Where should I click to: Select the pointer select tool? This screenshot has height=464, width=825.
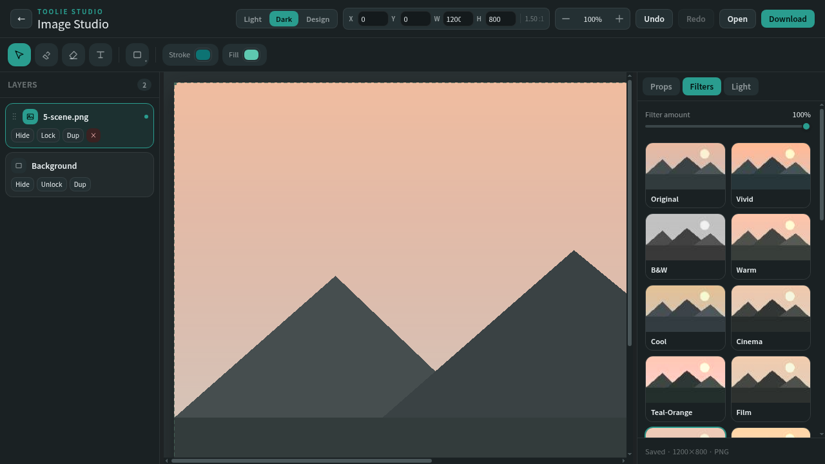point(19,55)
